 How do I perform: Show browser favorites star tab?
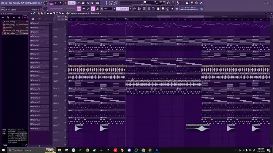(x=25, y=18)
